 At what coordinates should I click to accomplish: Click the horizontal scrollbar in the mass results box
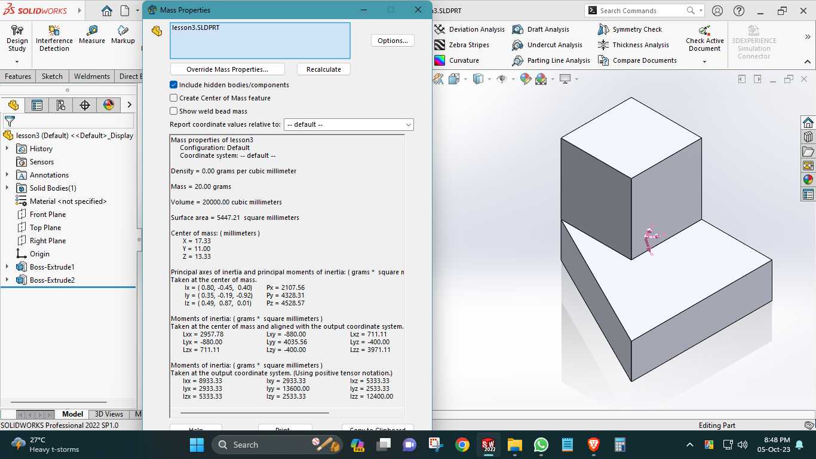pyautogui.click(x=254, y=412)
